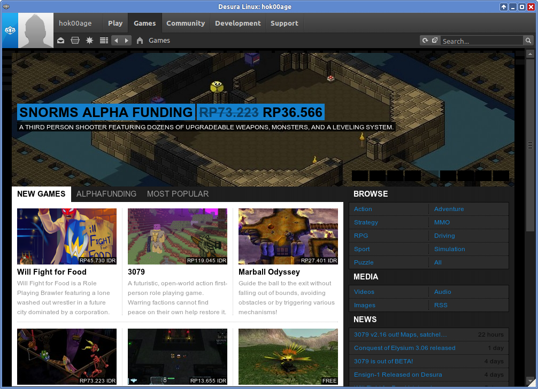Click the Games breadcrumb label

click(x=159, y=41)
